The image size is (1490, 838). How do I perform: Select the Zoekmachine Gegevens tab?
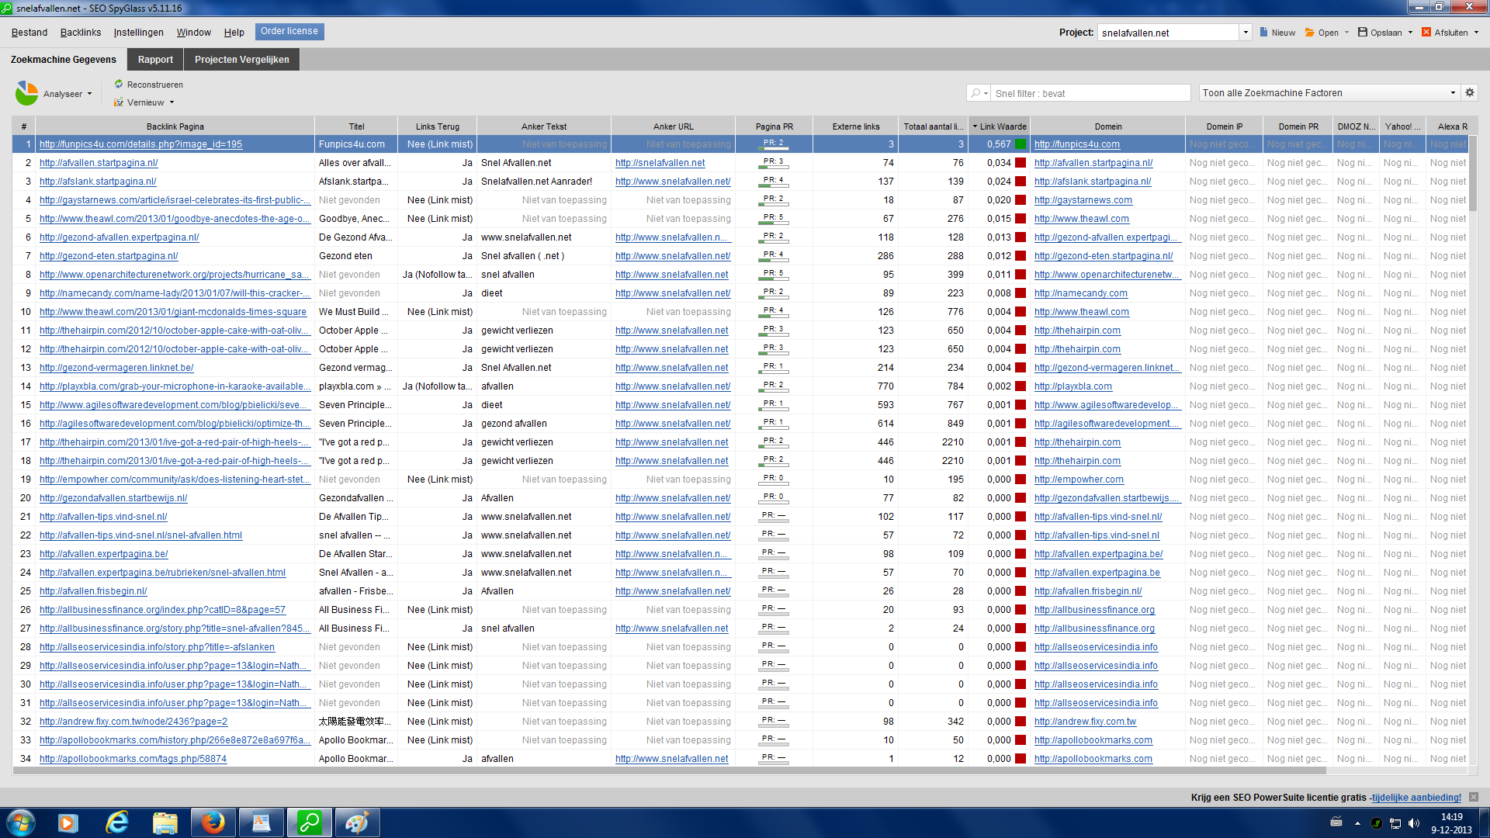(64, 60)
